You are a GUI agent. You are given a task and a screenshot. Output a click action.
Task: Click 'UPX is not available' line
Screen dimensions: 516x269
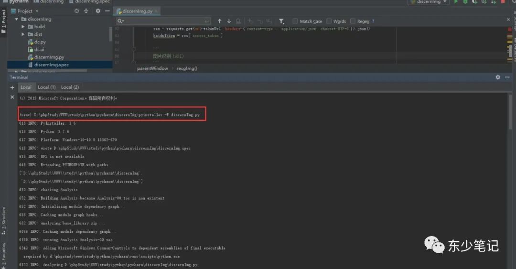[x=52, y=156]
